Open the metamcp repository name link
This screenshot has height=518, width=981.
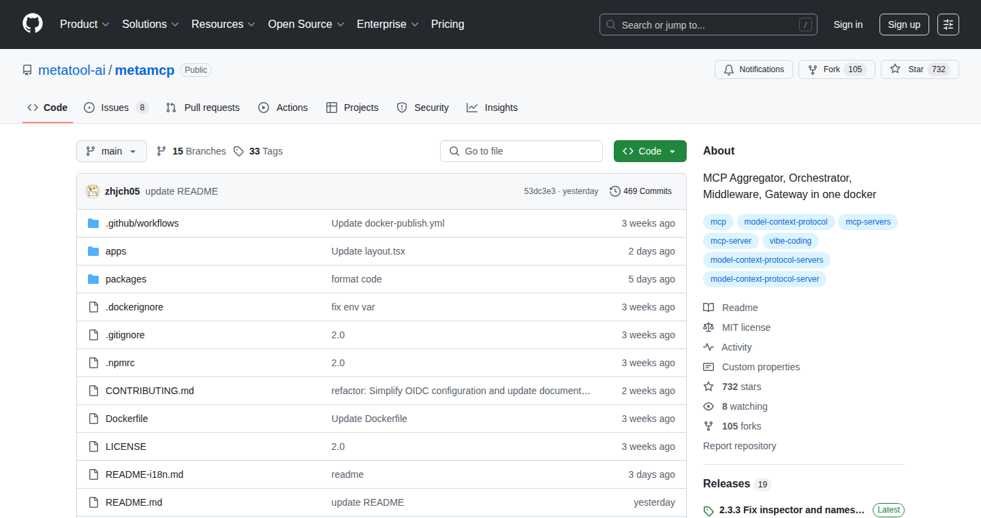click(x=145, y=70)
